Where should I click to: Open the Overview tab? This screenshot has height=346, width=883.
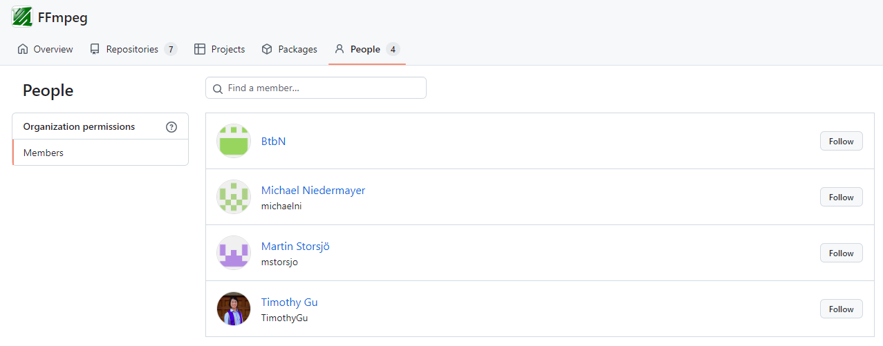pos(46,49)
